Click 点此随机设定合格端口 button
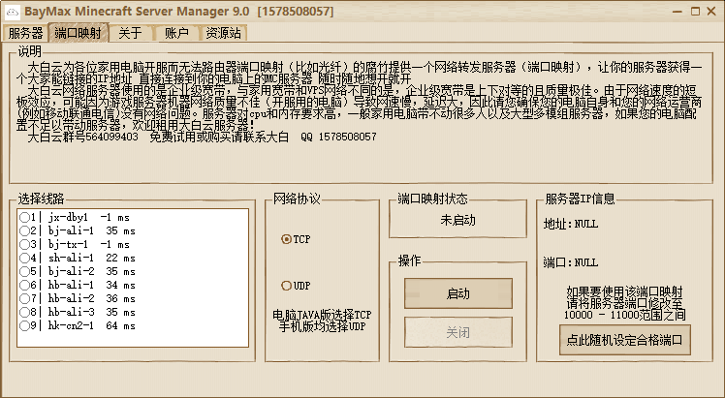 624,340
